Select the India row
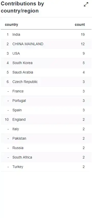The width and height of the screenshot is (92, 218). (x=46, y=34)
